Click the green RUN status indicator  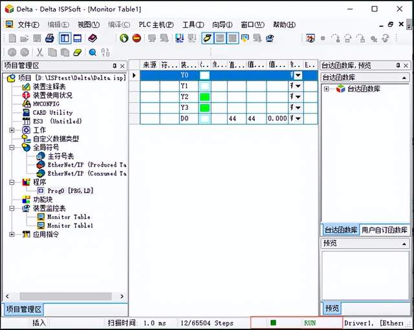click(274, 322)
